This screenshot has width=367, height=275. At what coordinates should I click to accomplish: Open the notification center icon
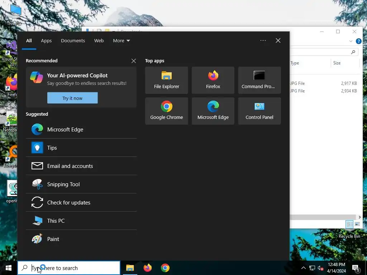pos(356,268)
